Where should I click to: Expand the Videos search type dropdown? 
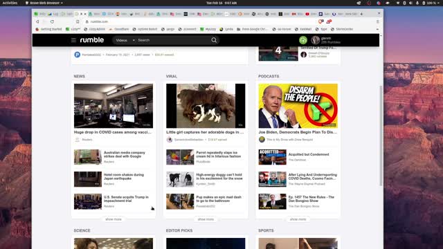tap(125, 40)
